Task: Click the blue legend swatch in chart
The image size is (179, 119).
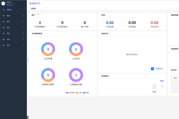Action: 84,93
